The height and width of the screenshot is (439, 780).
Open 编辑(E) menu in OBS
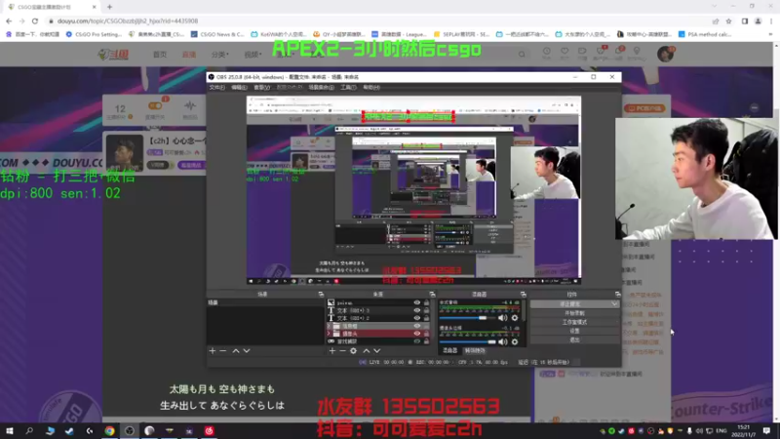[x=239, y=87]
